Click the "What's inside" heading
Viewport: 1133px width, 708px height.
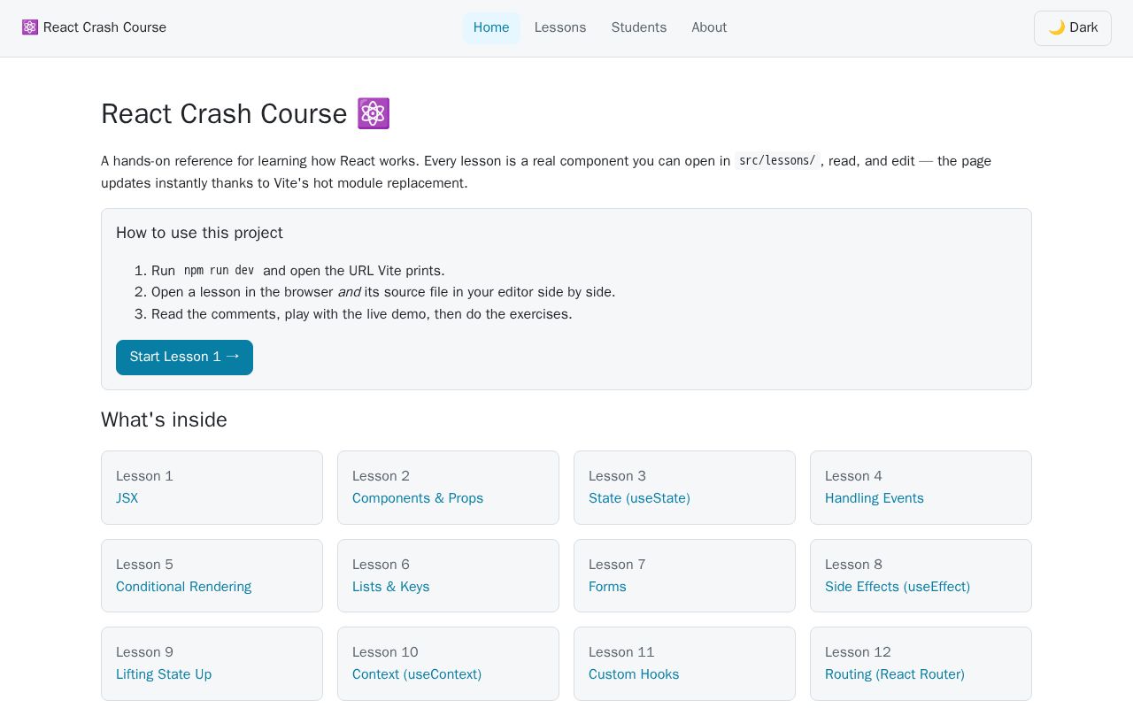pyautogui.click(x=164, y=419)
